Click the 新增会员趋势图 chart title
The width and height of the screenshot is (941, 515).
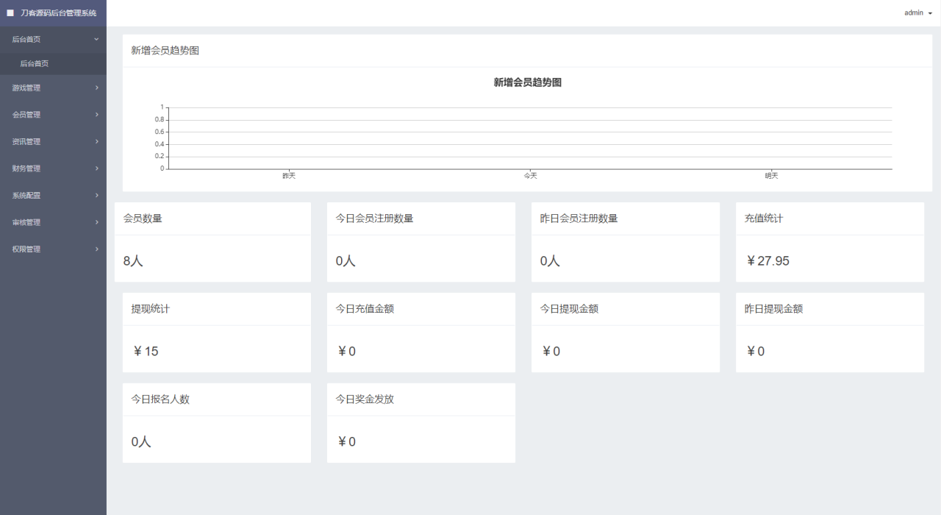pos(526,82)
